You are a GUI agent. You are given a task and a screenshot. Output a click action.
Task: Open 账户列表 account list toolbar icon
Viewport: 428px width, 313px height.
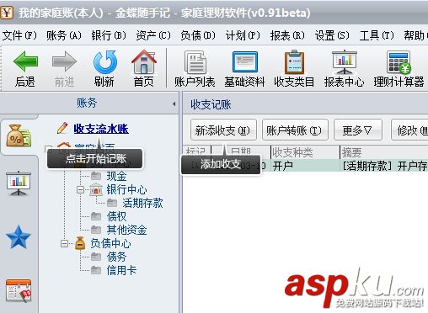[195, 62]
